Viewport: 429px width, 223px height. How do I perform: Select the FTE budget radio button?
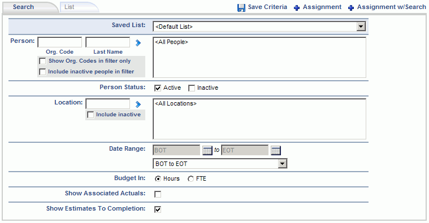pyautogui.click(x=190, y=179)
